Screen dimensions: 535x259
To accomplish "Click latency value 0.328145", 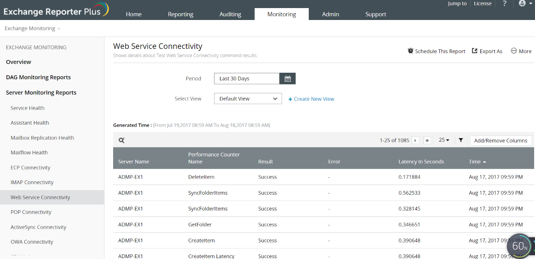I will click(410, 209).
